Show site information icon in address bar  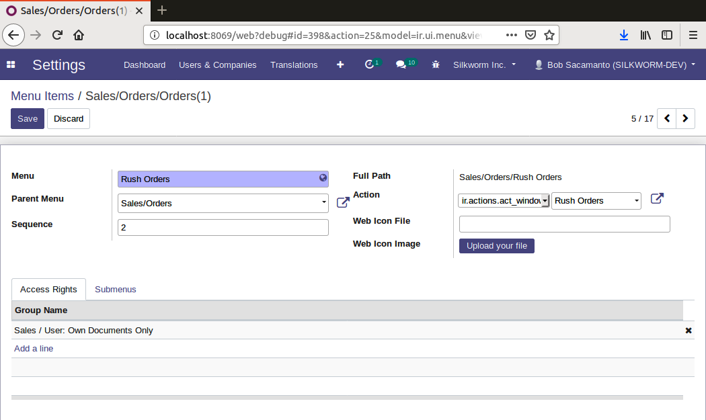(154, 35)
